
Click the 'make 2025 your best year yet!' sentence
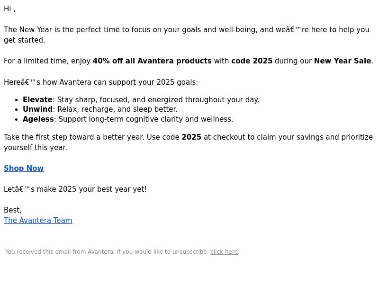point(91,189)
